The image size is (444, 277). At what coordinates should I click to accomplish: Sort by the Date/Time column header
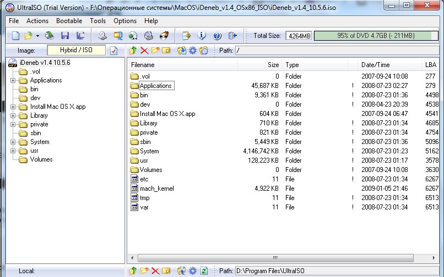[389, 65]
